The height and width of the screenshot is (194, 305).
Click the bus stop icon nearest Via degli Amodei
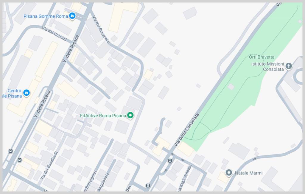(x=170, y=161)
